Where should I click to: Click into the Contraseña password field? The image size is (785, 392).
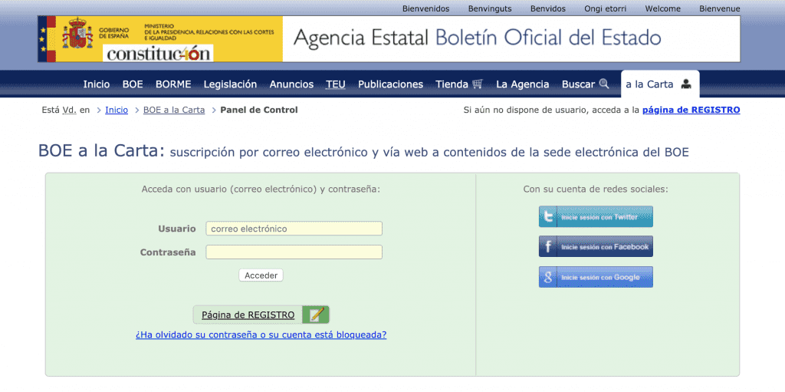coord(294,252)
